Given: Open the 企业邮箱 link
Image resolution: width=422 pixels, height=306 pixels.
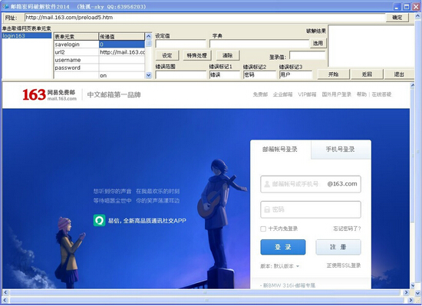Looking at the screenshot, I should [282, 94].
